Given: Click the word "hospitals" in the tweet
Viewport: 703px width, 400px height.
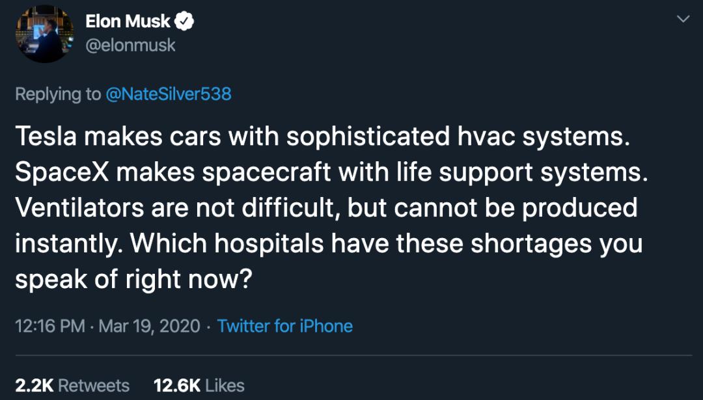Looking at the screenshot, I should point(269,243).
